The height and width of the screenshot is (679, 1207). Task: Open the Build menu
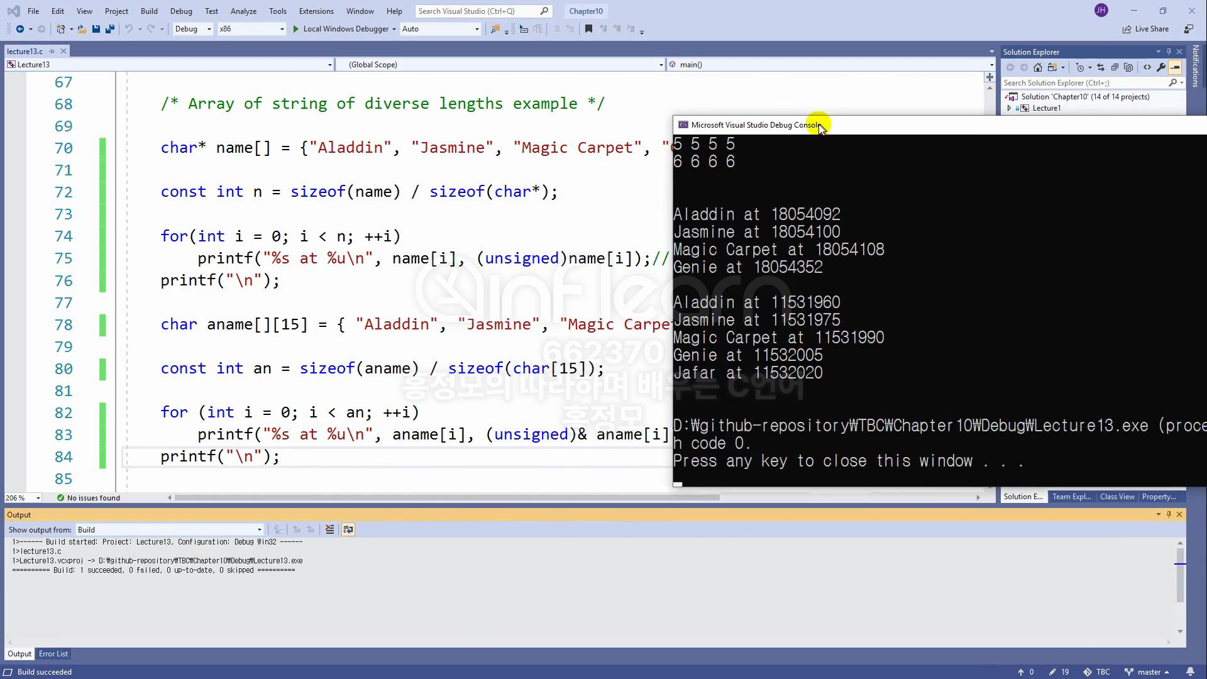(x=149, y=11)
